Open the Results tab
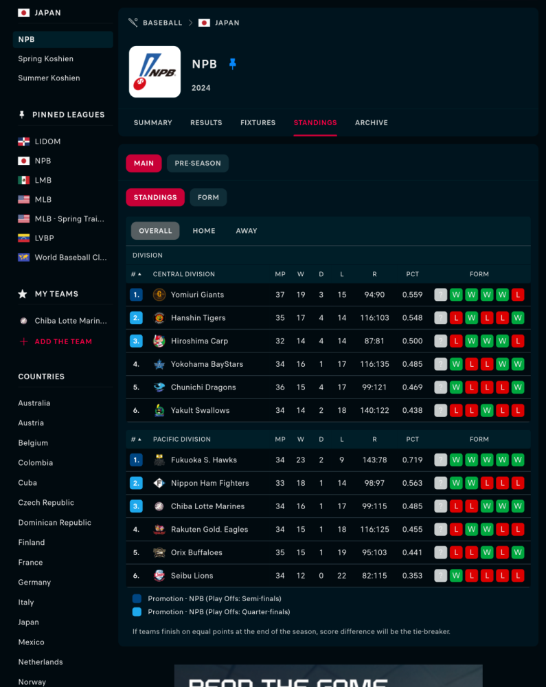Viewport: 546px width, 687px height. coord(206,123)
